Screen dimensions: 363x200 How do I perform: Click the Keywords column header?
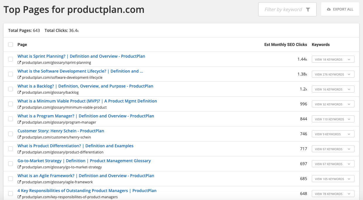[x=321, y=45]
